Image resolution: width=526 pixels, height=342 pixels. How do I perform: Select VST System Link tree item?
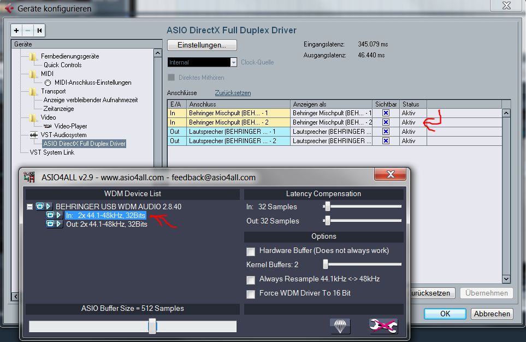pyautogui.click(x=52, y=152)
